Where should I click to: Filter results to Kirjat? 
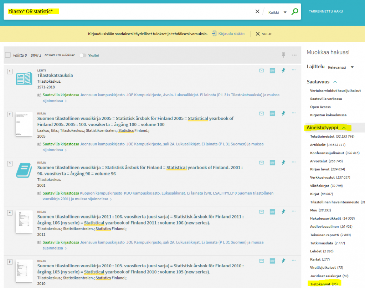(322, 194)
